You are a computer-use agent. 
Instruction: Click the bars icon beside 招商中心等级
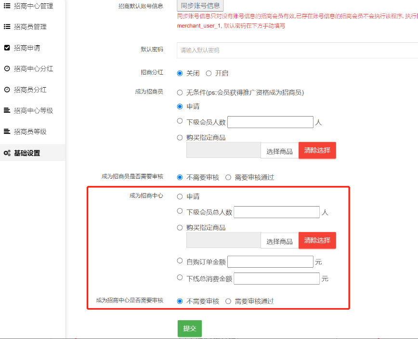tap(7, 110)
